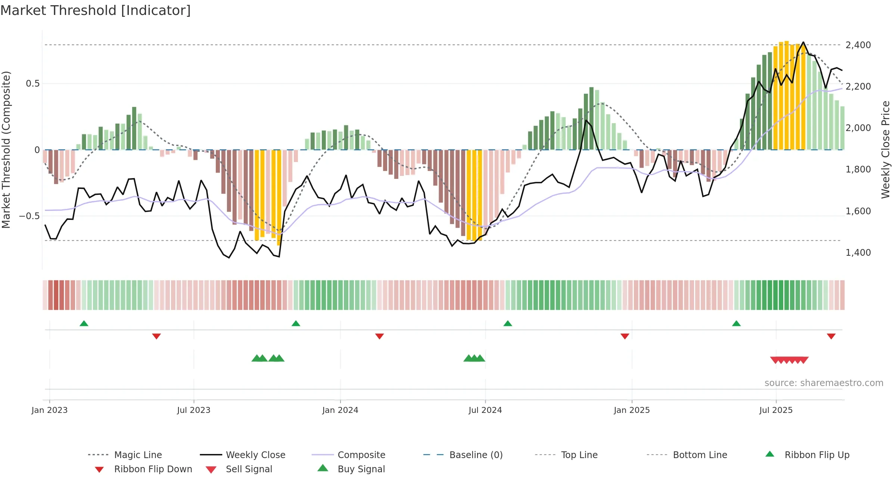Click the leftmost Sell Signal triangle in July 2025
This screenshot has height=504, width=896.
pos(775,360)
